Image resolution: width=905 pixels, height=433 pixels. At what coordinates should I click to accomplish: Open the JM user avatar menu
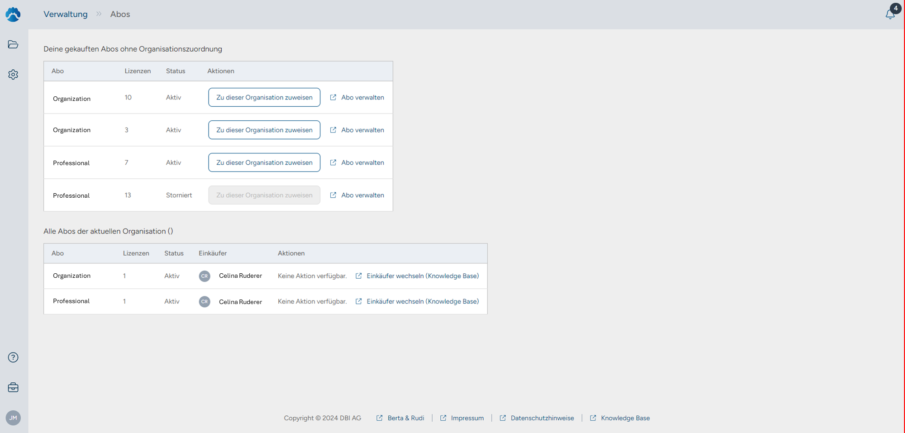[x=13, y=418]
